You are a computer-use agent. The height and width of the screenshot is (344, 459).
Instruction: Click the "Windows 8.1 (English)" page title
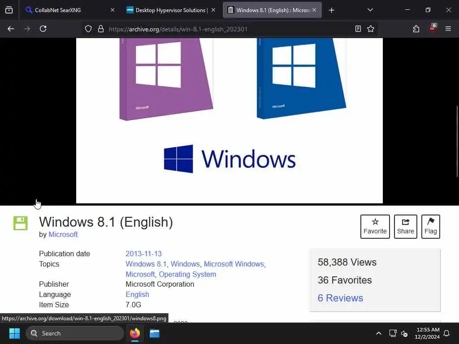click(x=106, y=222)
